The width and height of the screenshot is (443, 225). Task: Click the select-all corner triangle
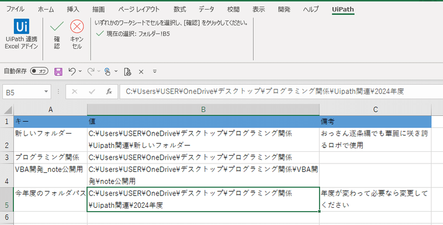[x=8, y=109]
